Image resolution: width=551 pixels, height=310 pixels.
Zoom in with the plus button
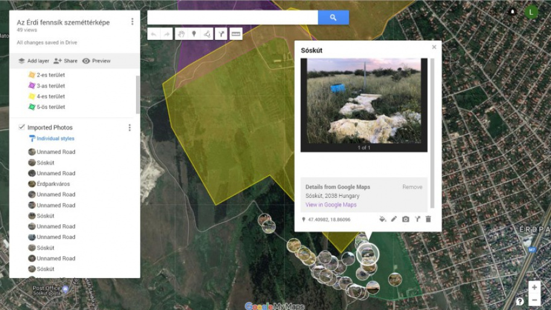pos(534,288)
